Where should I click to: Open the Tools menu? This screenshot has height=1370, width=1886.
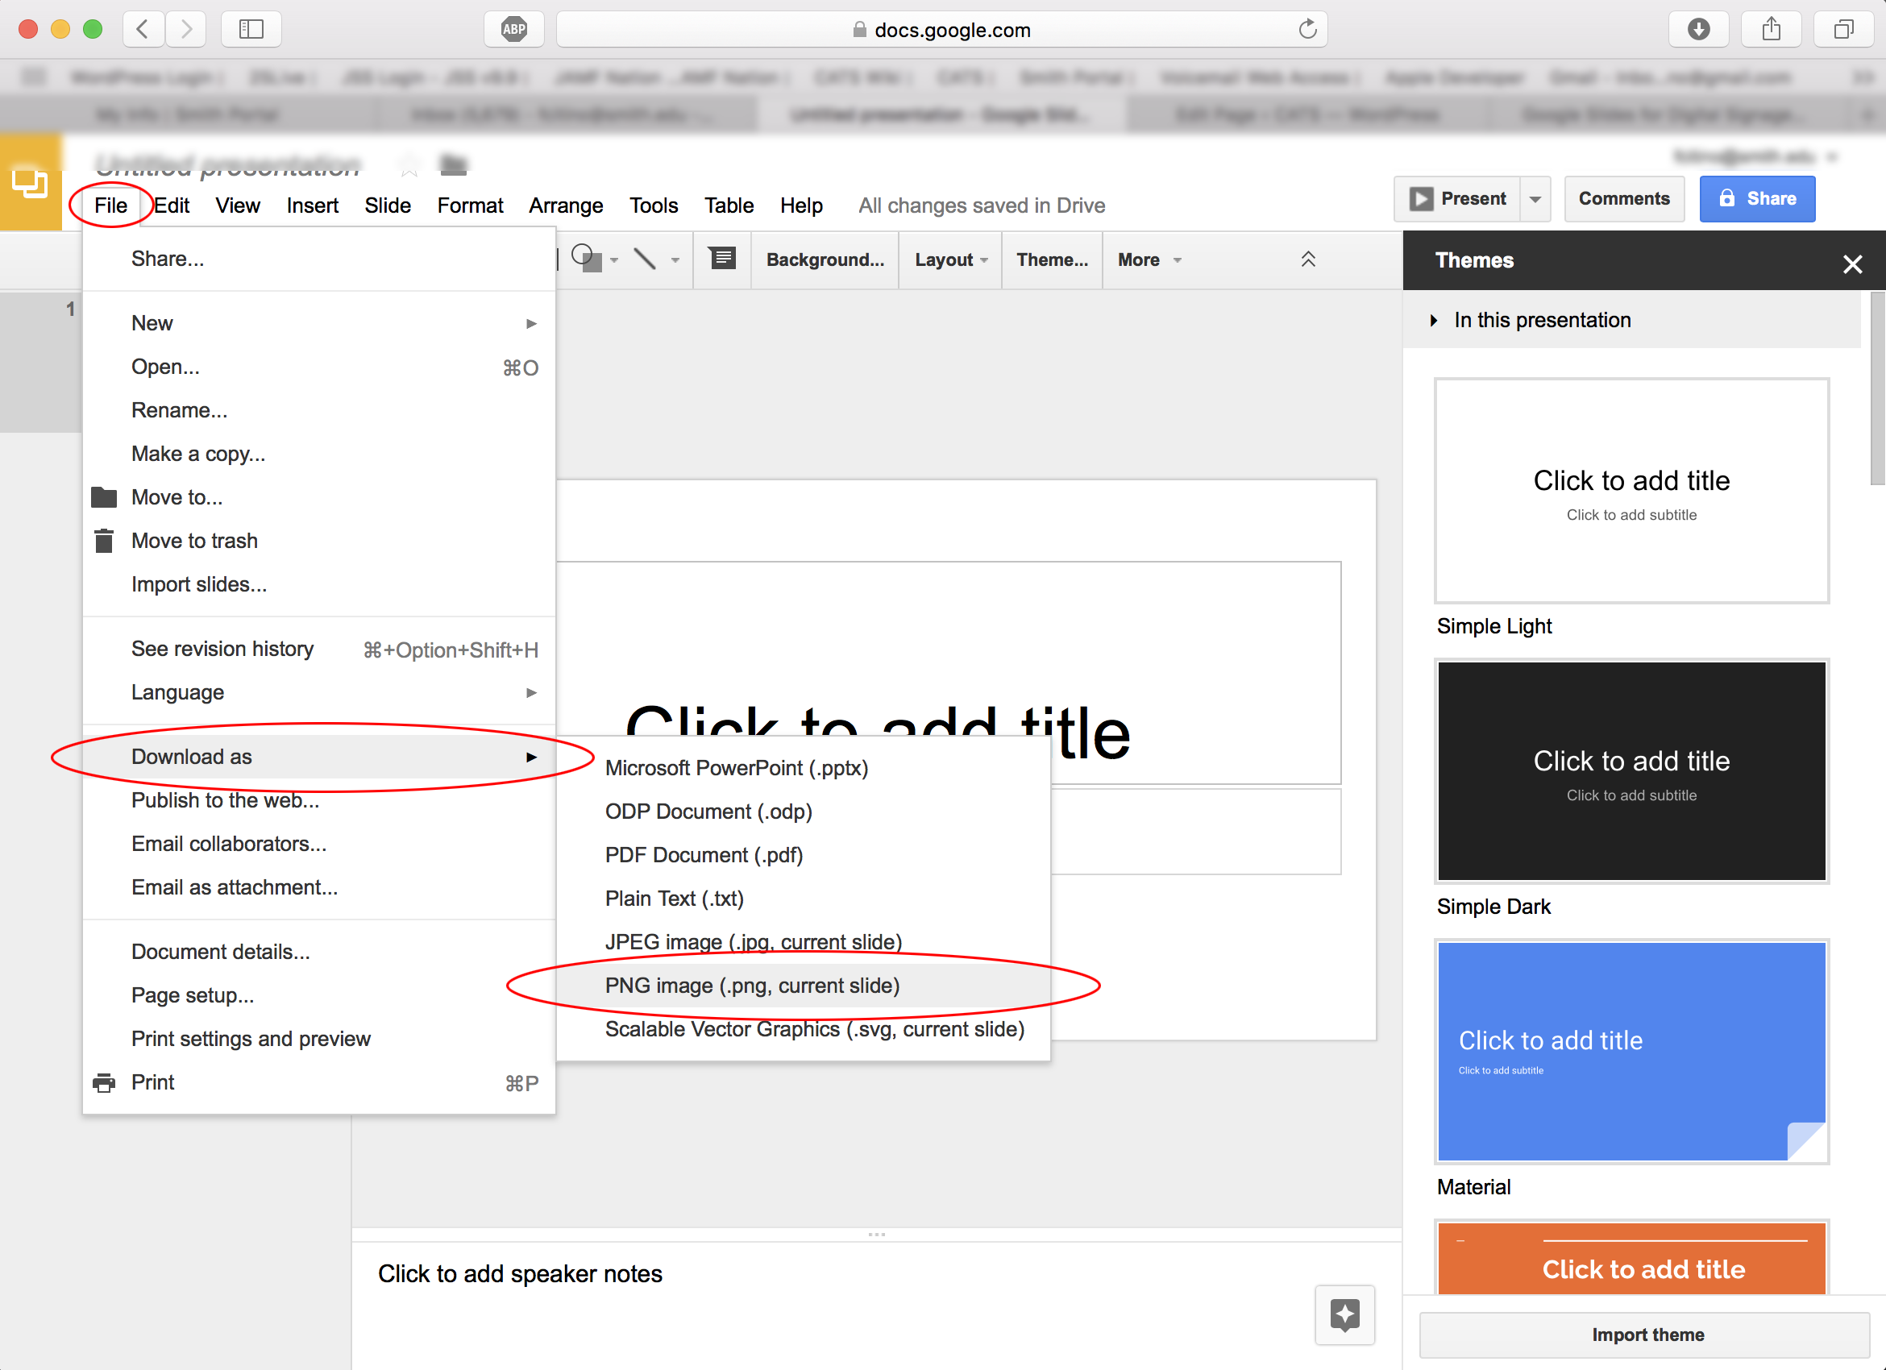click(x=654, y=205)
